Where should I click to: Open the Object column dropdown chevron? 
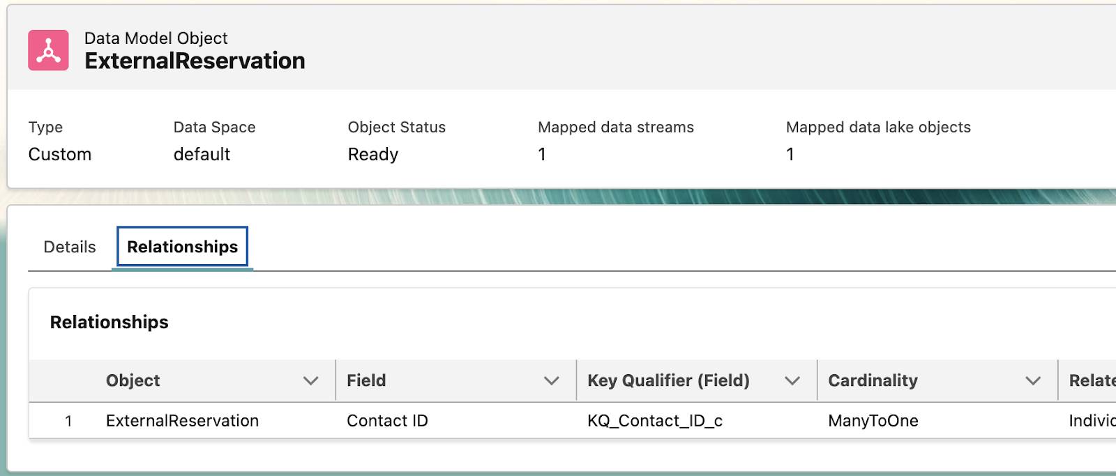click(310, 381)
